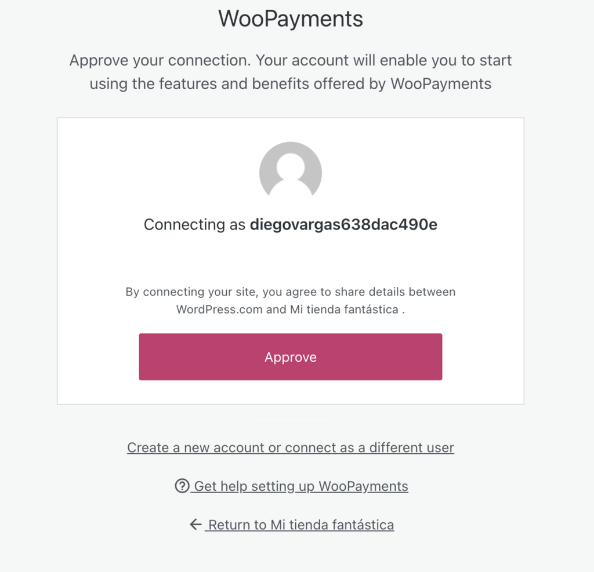Click inside the white connection card panel

tap(290, 261)
